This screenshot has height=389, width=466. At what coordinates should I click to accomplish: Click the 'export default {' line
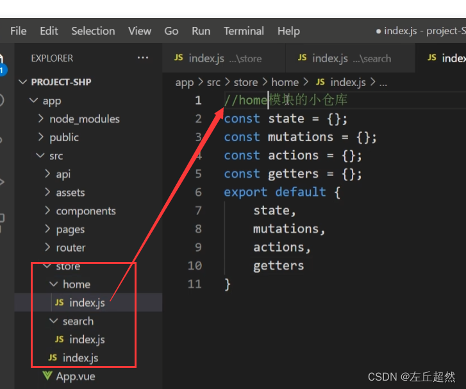point(282,193)
